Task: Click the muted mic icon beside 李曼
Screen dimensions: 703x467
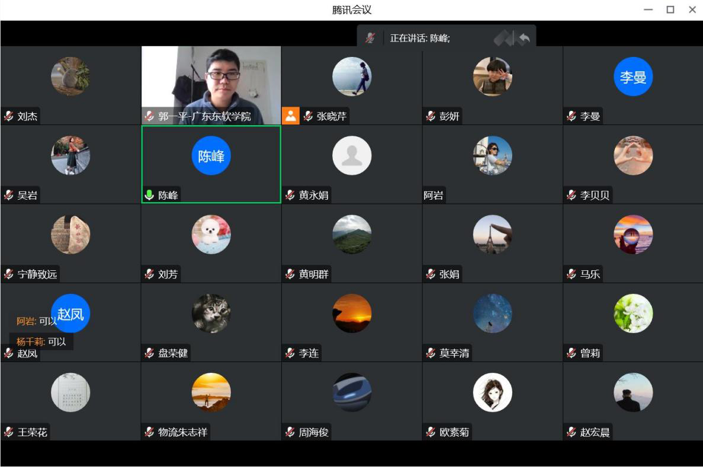Action: (572, 116)
